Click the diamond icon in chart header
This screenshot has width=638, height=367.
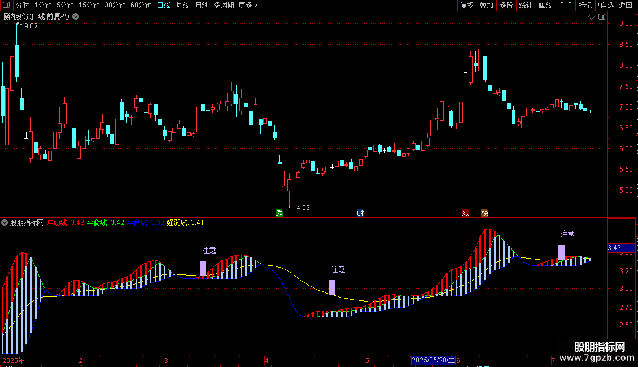(591, 17)
